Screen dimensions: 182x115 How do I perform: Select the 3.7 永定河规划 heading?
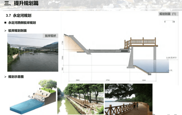pyautogui.click(x=19, y=16)
